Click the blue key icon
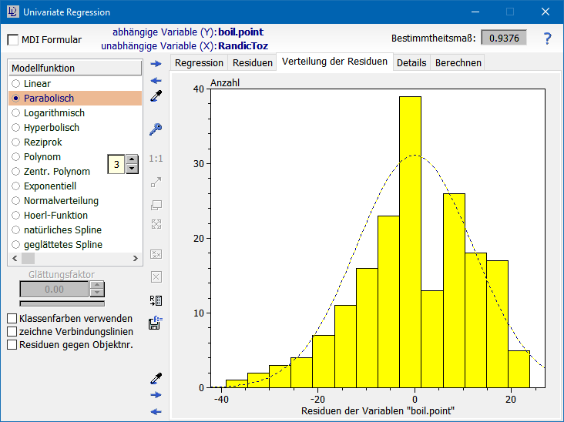 click(x=156, y=129)
